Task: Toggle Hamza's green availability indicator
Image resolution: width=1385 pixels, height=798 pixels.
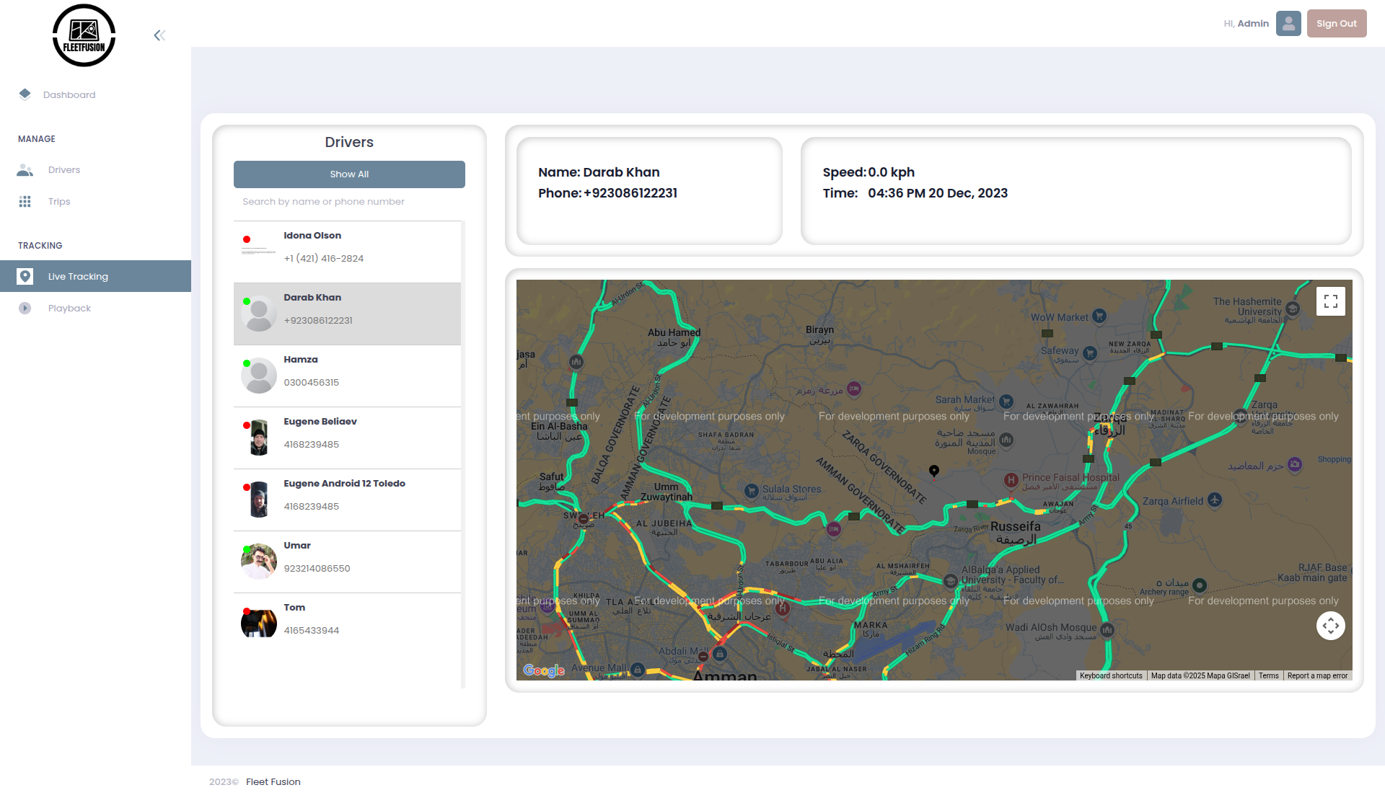Action: 247,364
